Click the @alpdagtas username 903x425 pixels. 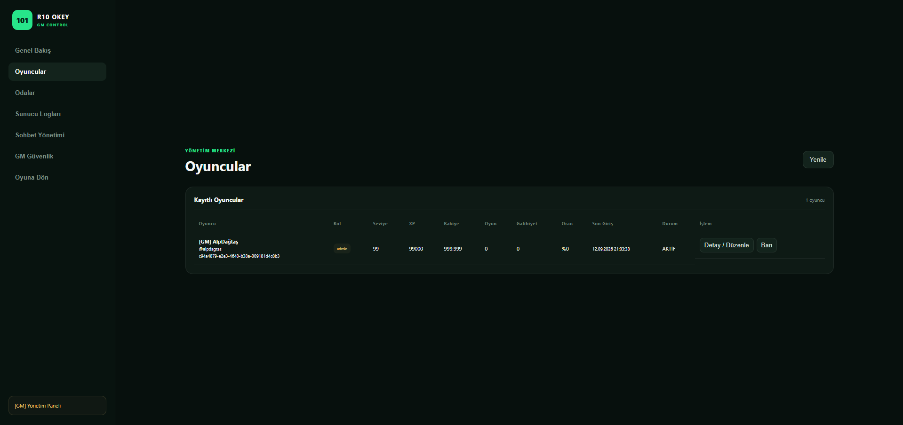[210, 249]
